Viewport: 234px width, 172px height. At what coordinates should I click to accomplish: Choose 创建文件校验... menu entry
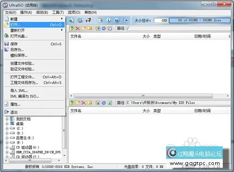click(x=34, y=63)
